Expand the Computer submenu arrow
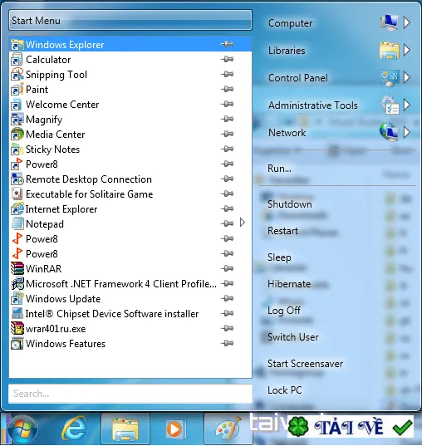This screenshot has height=446, width=422. 407,22
